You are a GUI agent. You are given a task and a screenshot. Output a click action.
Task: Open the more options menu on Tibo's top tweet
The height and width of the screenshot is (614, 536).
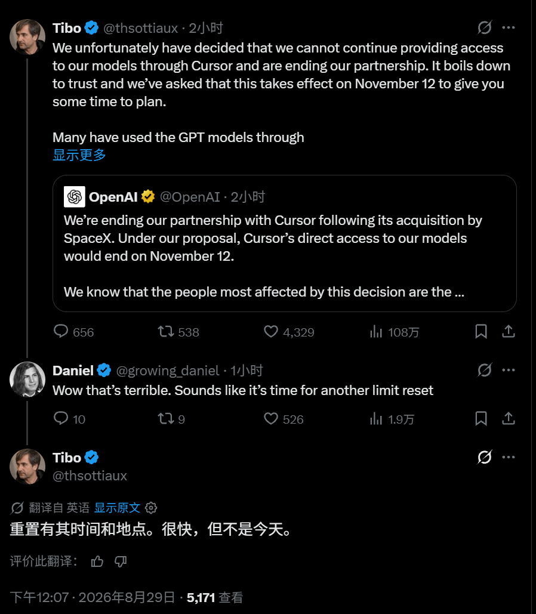click(508, 27)
